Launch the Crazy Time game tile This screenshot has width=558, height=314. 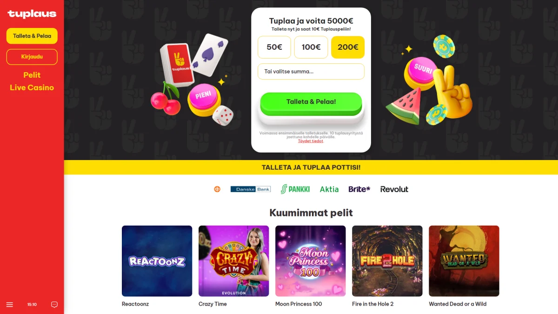234,261
